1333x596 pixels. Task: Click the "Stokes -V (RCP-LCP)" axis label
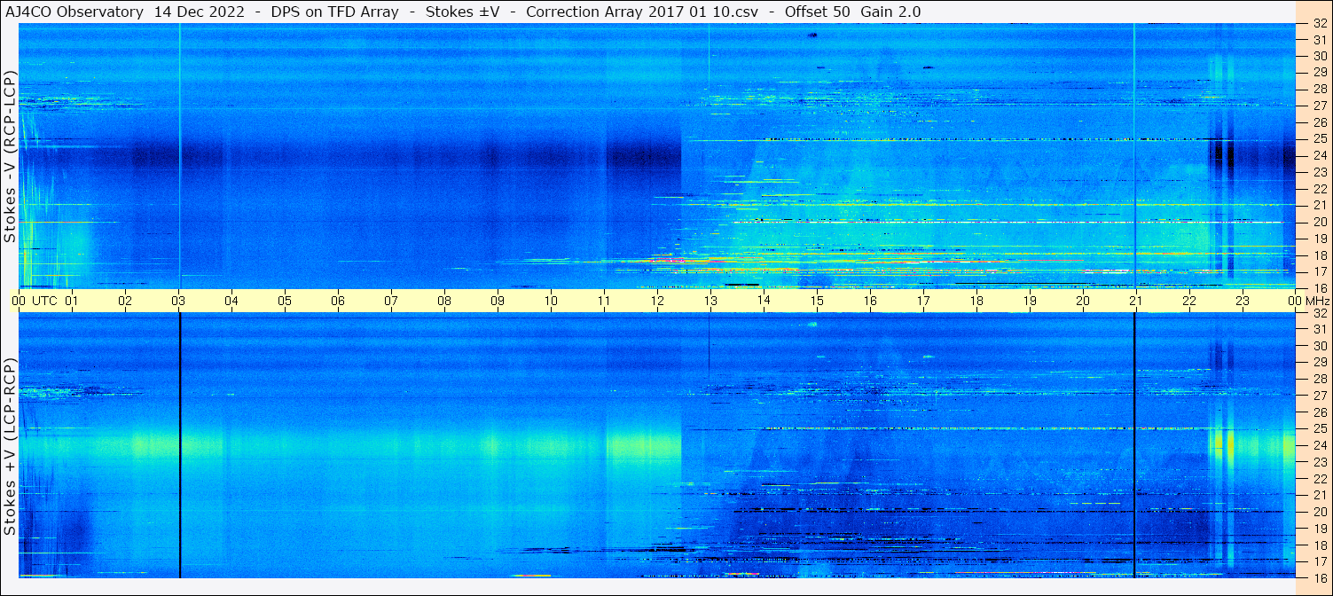9,157
